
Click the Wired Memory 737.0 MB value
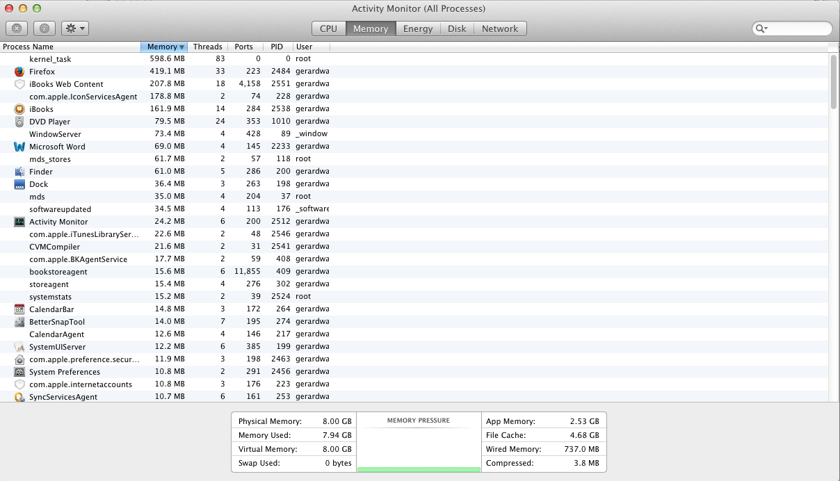581,449
